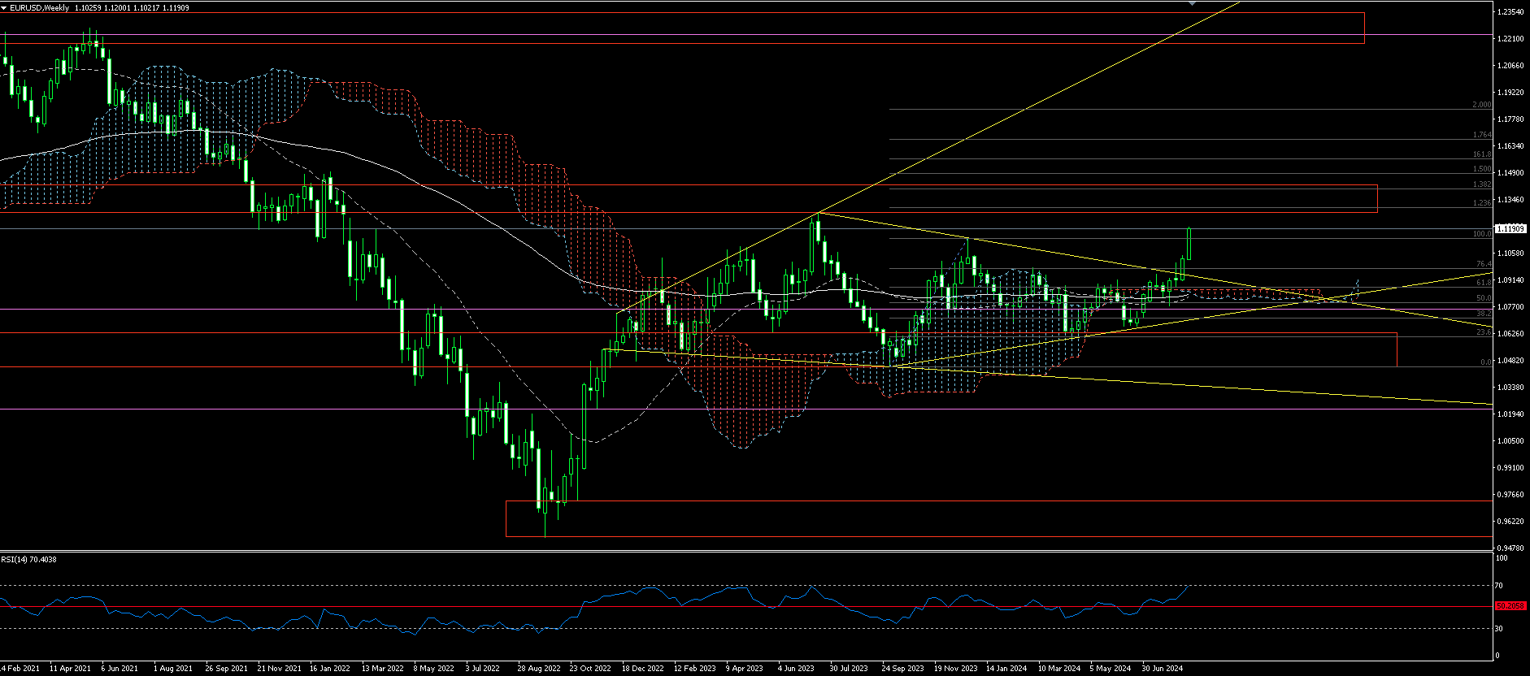1530x676 pixels.
Task: Click the 30 Jun 2024 date label
Action: click(1163, 669)
